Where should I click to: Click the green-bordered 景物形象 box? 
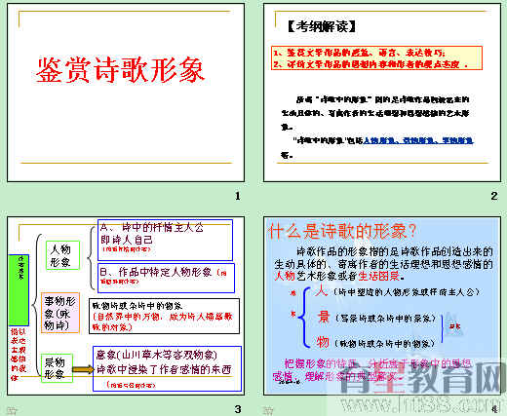point(57,368)
